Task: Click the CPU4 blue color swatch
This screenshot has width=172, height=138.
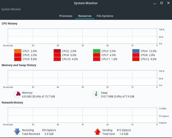Action: coord(136,51)
